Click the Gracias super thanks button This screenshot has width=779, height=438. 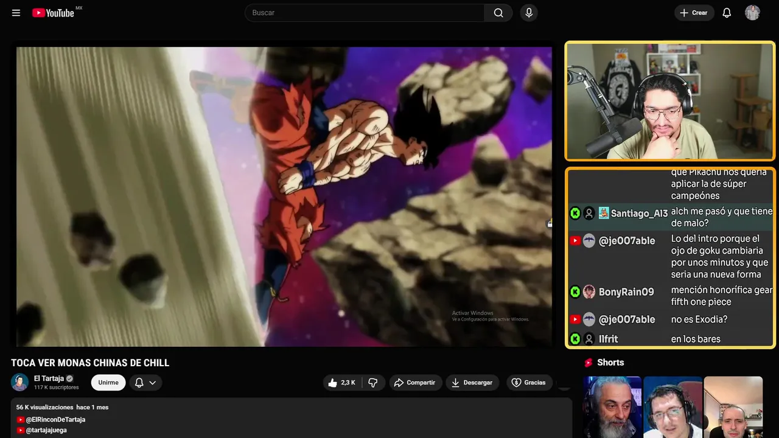(x=529, y=383)
